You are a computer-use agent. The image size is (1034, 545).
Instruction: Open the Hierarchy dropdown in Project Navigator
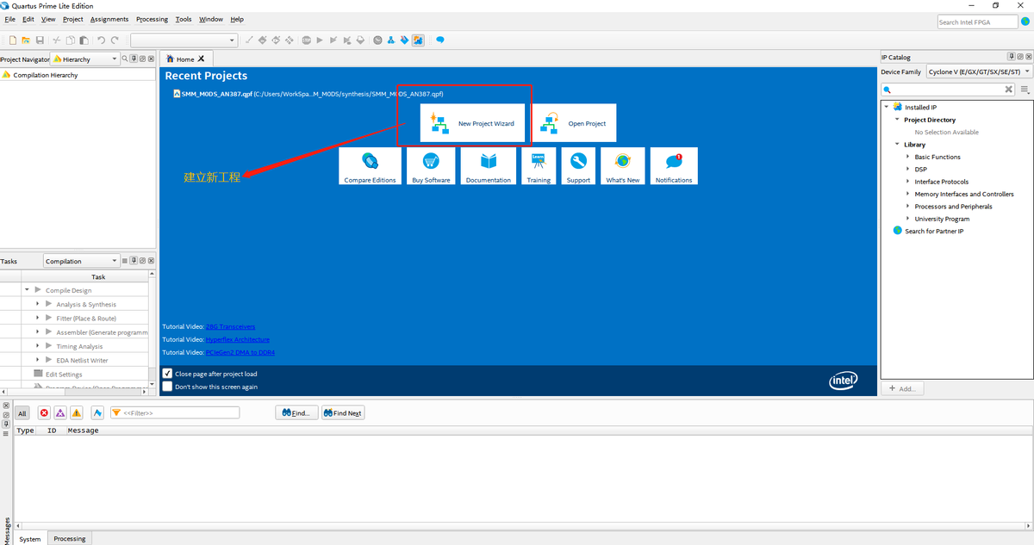(x=84, y=59)
